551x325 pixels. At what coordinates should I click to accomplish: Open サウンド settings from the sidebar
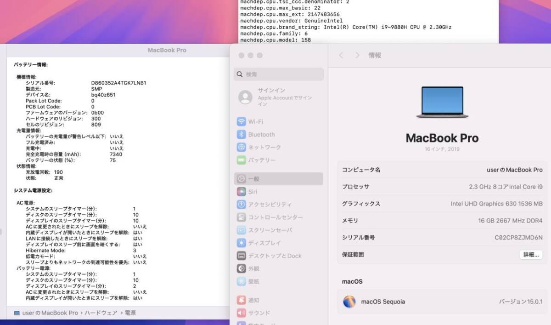pos(258,313)
